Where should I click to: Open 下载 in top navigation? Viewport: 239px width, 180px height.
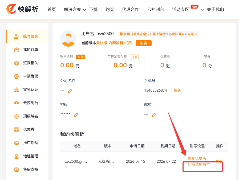pos(93,9)
